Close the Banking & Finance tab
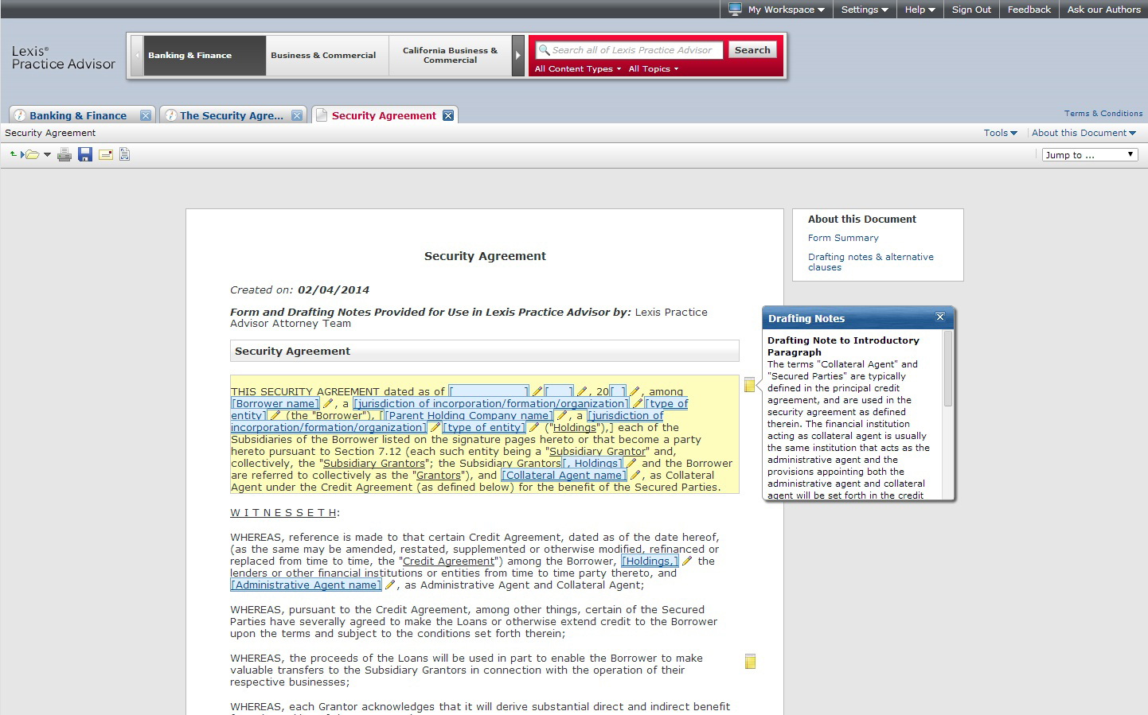 coord(146,115)
